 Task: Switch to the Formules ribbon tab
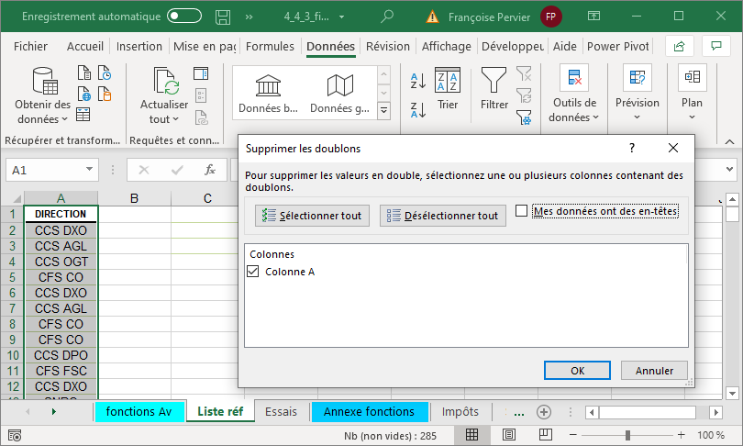pyautogui.click(x=271, y=47)
